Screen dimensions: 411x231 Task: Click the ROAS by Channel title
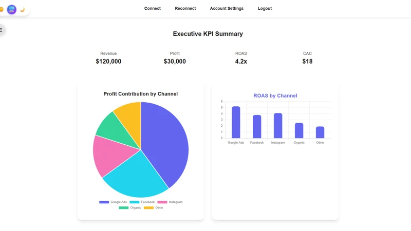click(x=275, y=95)
